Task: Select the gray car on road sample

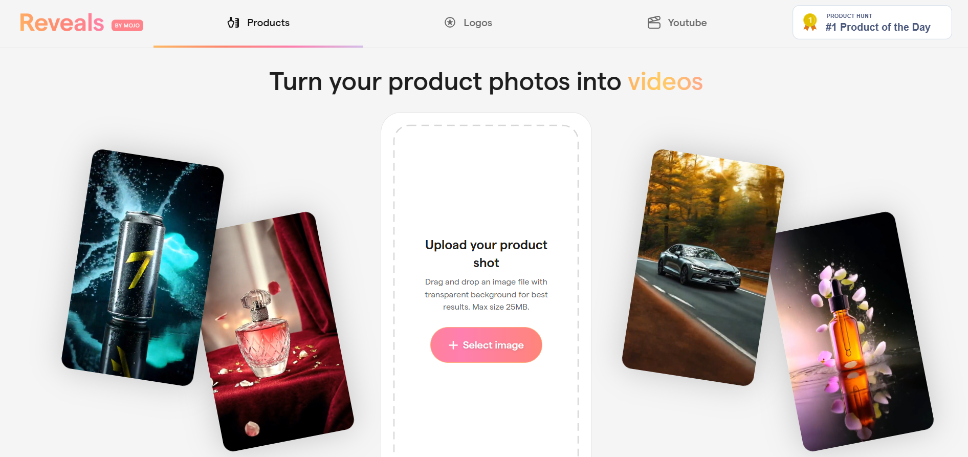Action: pyautogui.click(x=703, y=267)
